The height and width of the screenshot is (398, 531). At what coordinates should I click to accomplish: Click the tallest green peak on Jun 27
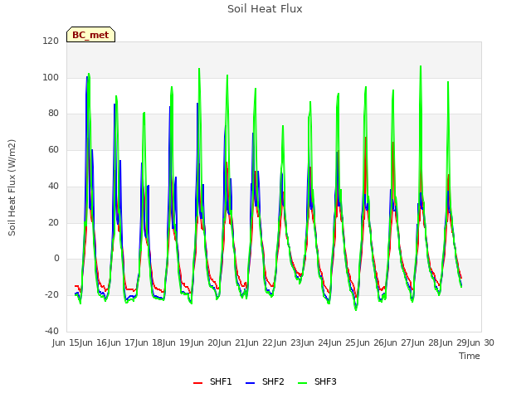[x=421, y=66]
